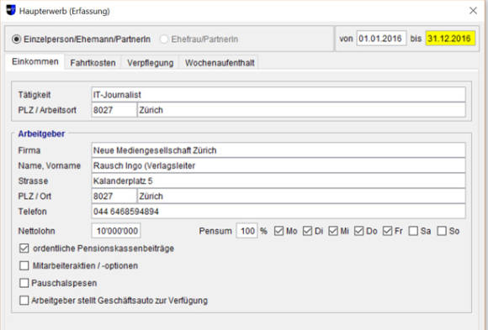Image resolution: width=488 pixels, height=330 pixels.
Task: Click the Haupterwerb window shield icon
Action: (x=11, y=10)
